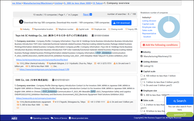194x121 pixels.
Task: Go to the Next results page
Action: [x=86, y=14]
